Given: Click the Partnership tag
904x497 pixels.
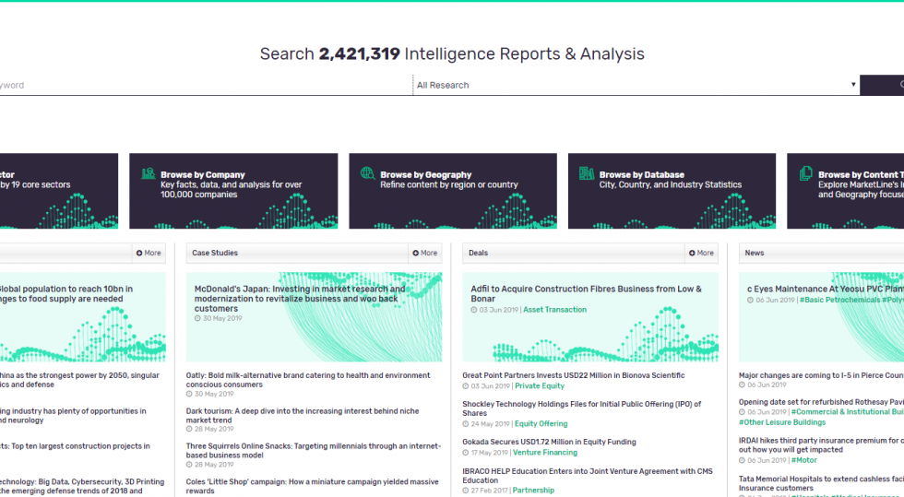Looking at the screenshot, I should (533, 491).
